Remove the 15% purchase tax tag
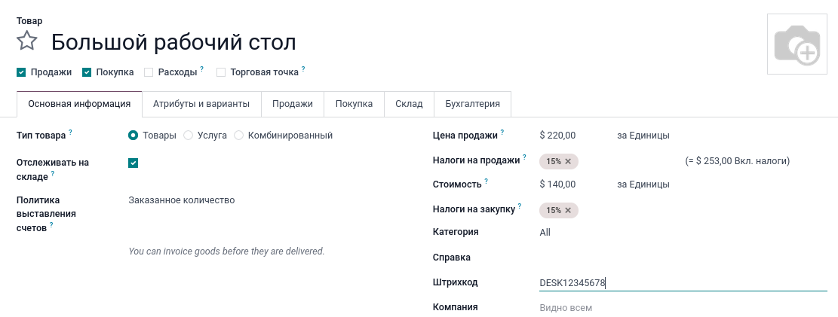 click(x=568, y=211)
